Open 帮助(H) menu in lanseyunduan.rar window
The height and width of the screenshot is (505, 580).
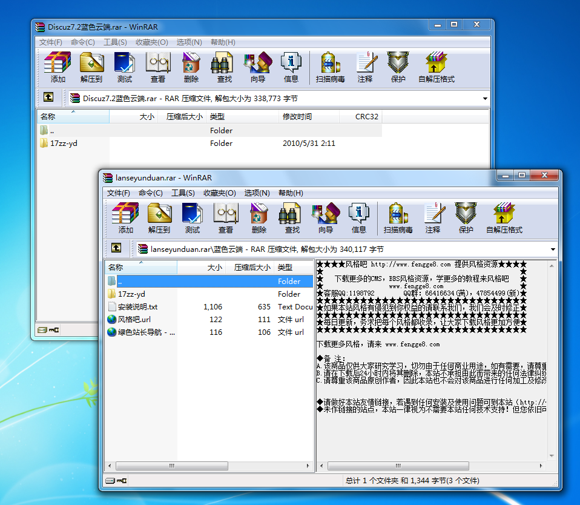291,193
